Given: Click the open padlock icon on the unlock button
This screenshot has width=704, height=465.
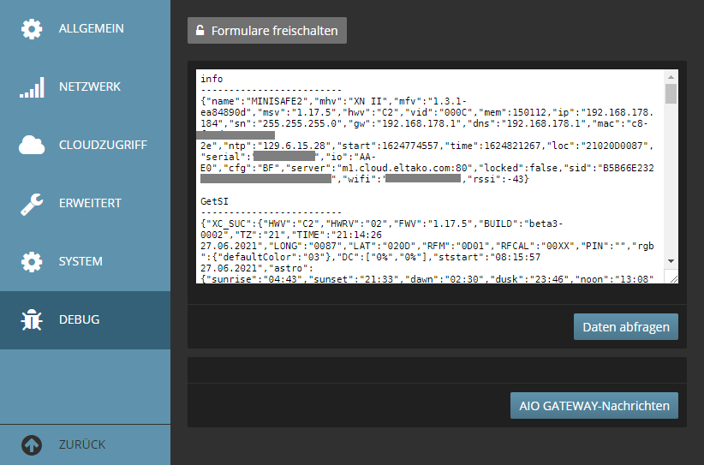Looking at the screenshot, I should 200,31.
